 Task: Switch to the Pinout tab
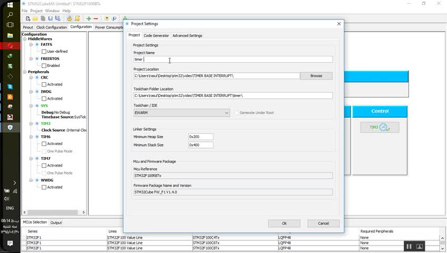point(28,27)
